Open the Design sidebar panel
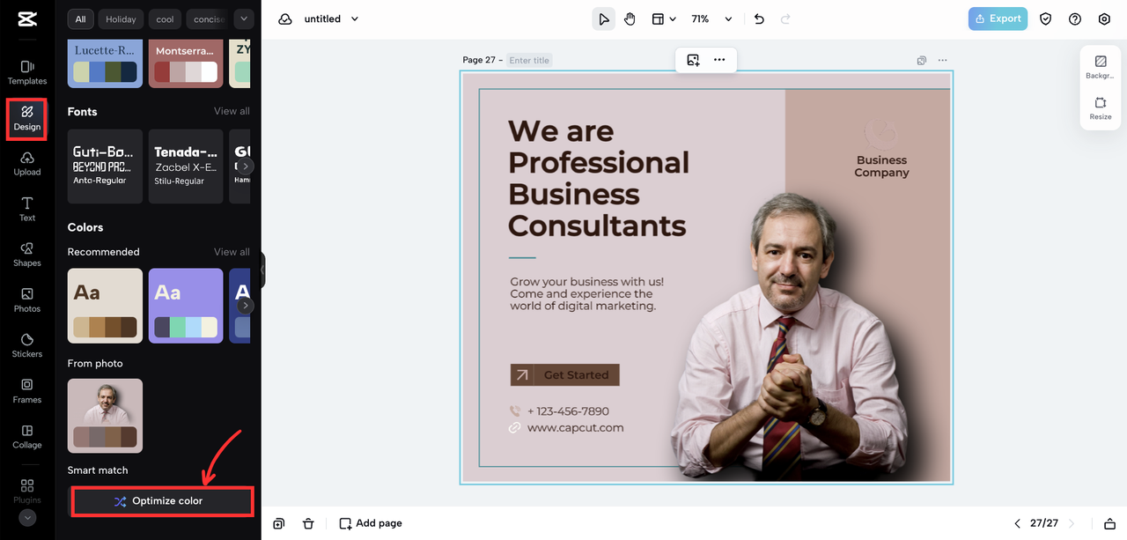This screenshot has width=1127, height=540. [27, 118]
